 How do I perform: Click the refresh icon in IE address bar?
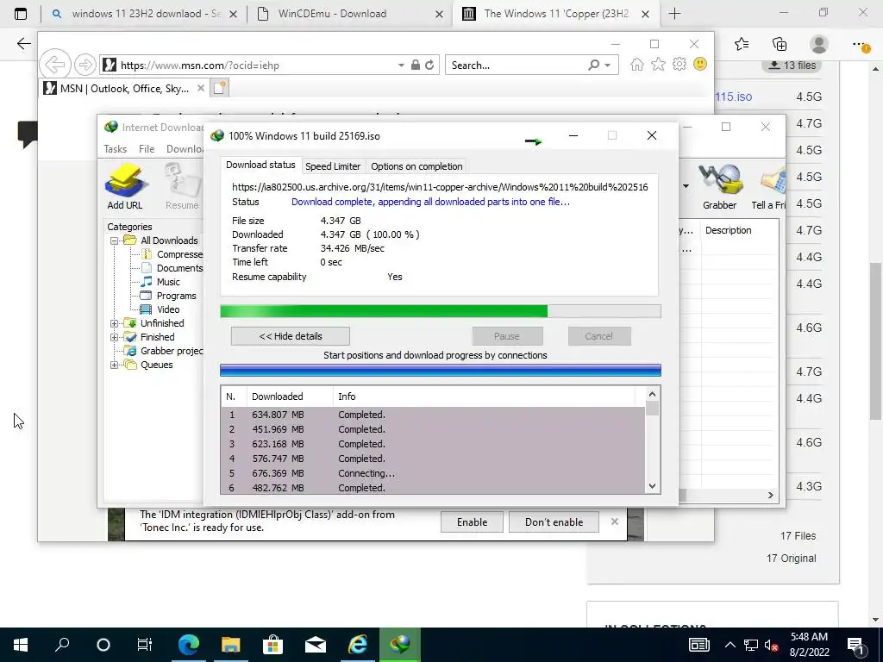point(429,66)
